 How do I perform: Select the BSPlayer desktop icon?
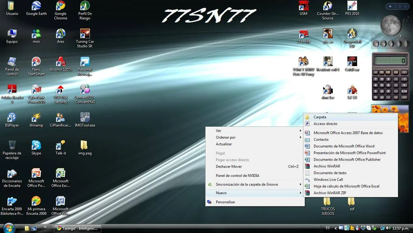[x=12, y=120]
